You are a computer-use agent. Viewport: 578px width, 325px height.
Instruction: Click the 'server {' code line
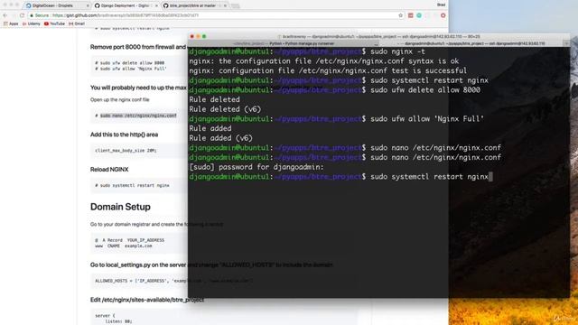pos(105,315)
